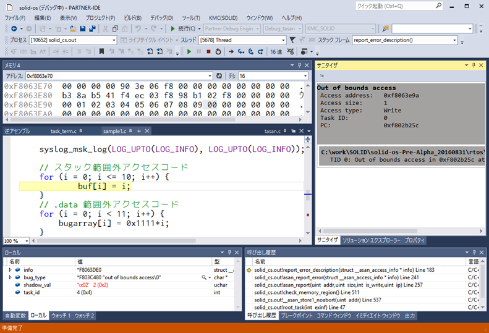
Task: Open the ソリューション エクスプローラー tab
Action: pyautogui.click(x=372, y=240)
